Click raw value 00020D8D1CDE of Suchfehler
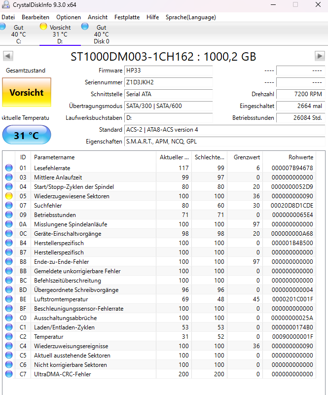This screenshot has height=395, width=328. 292,206
